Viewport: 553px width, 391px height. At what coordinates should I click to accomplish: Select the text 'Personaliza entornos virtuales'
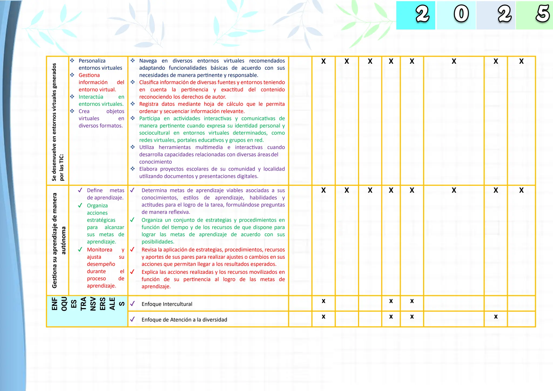pos(100,64)
